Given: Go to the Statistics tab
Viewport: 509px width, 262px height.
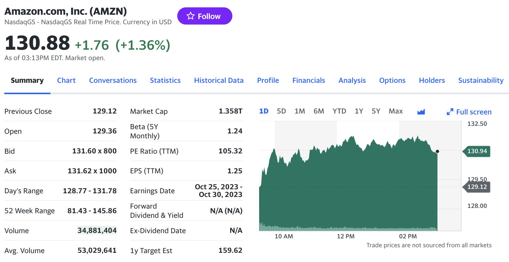Looking at the screenshot, I should 165,80.
